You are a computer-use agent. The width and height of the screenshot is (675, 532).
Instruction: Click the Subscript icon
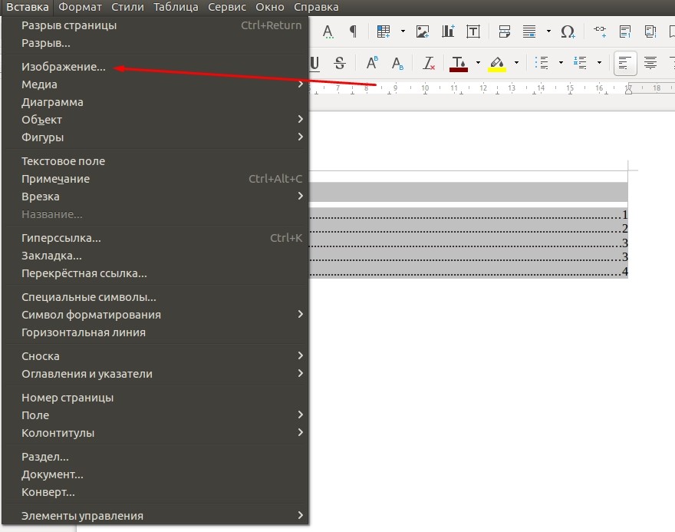click(397, 63)
